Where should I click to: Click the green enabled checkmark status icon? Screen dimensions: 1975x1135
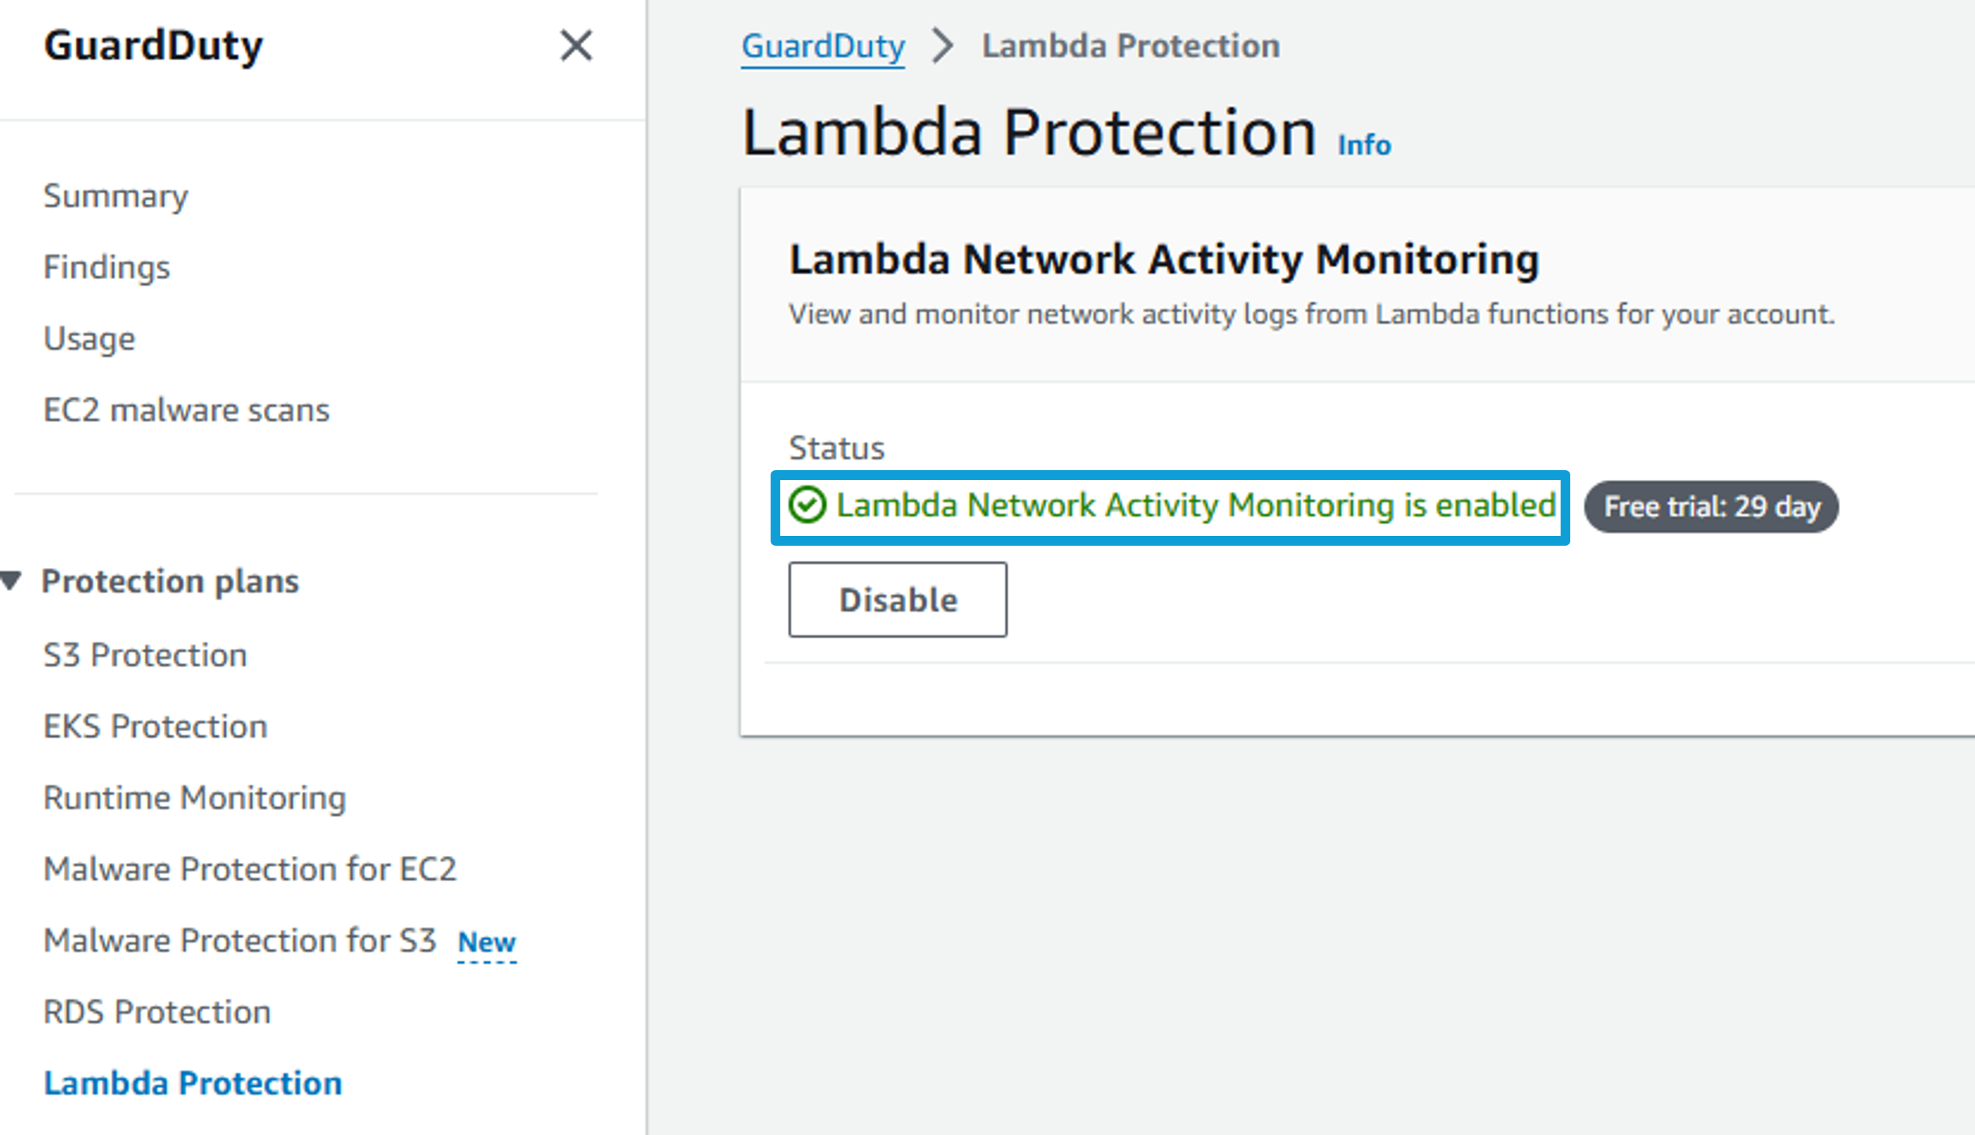[x=807, y=504]
